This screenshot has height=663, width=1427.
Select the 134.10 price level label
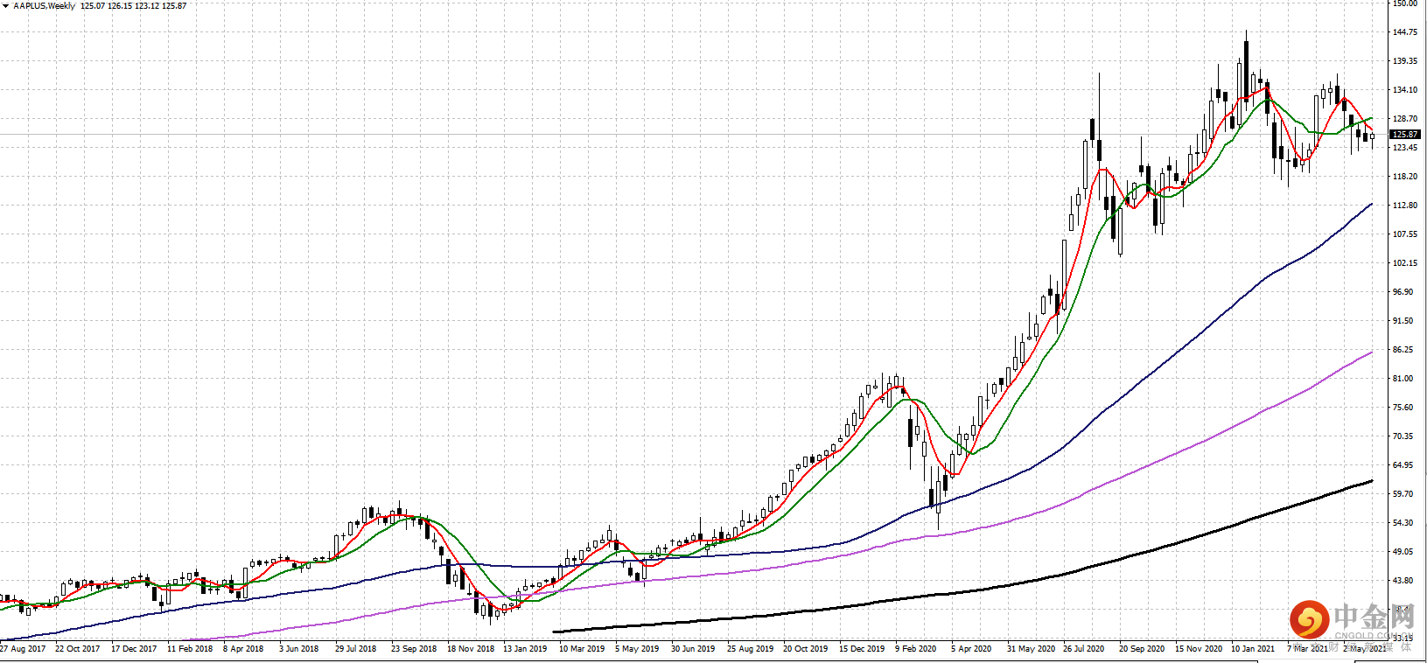click(x=1405, y=90)
